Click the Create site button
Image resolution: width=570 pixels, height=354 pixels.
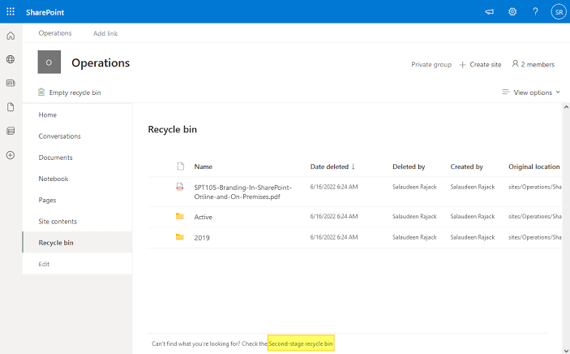[x=480, y=64]
